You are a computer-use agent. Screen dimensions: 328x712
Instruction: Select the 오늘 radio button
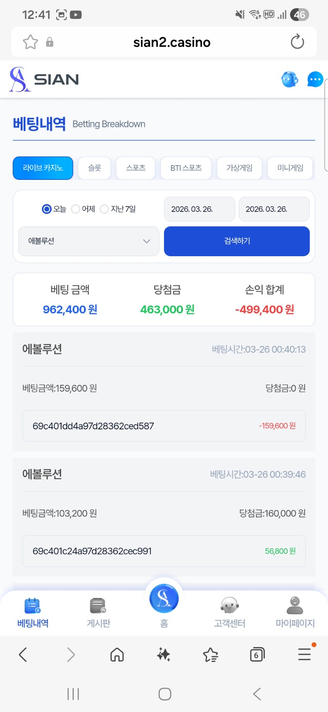(x=47, y=209)
